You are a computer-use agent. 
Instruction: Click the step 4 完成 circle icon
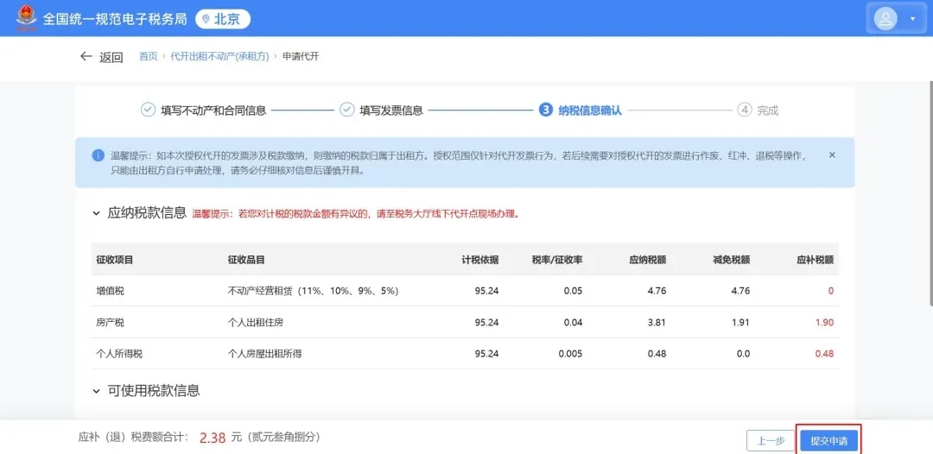pyautogui.click(x=744, y=110)
